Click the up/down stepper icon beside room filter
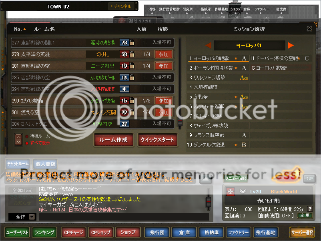Viewport: 321px width, 241px height. coord(19,139)
